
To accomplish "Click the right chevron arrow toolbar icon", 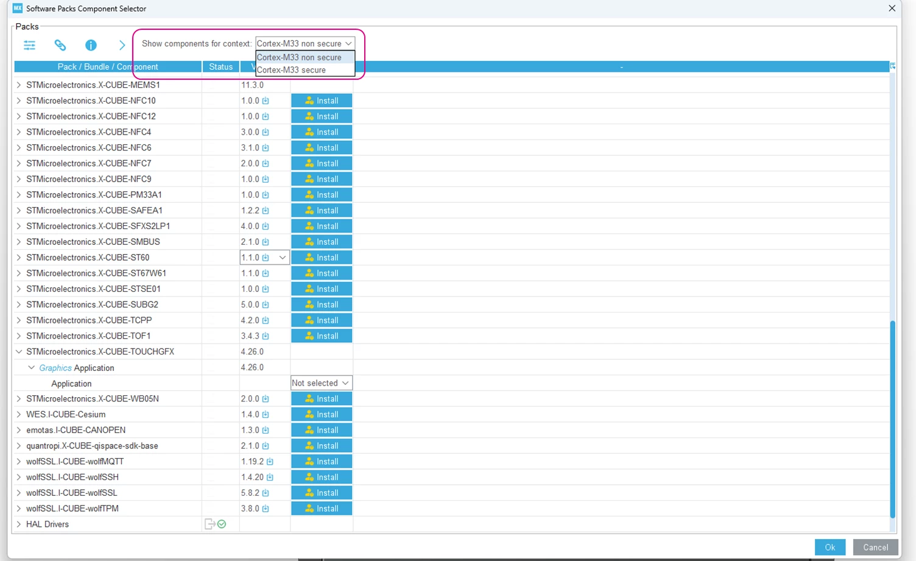I will tap(122, 45).
